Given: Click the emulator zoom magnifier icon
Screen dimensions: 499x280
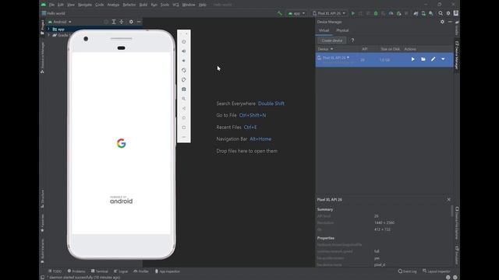Looking at the screenshot, I should (184, 99).
